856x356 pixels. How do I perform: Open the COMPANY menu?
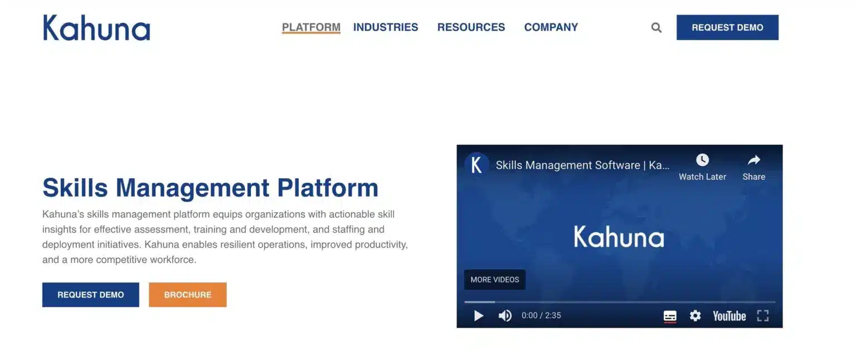pos(551,27)
